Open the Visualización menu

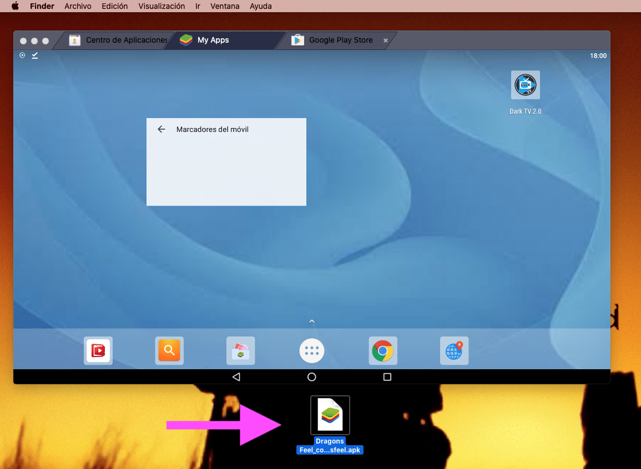(x=161, y=6)
